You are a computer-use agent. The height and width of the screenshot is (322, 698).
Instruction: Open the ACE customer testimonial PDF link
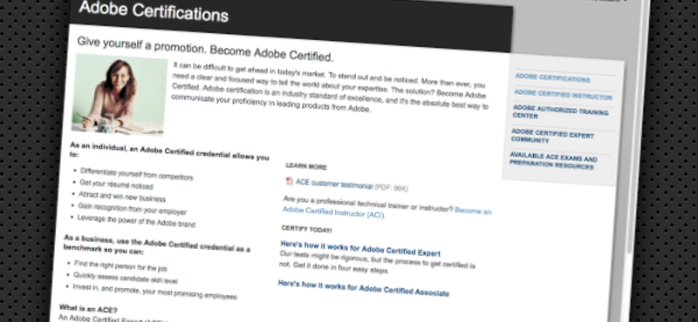[x=334, y=184]
